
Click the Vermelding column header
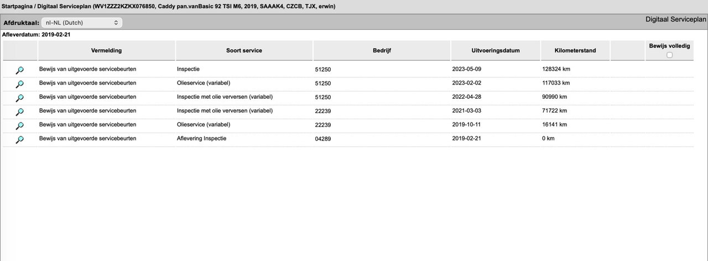[106, 51]
